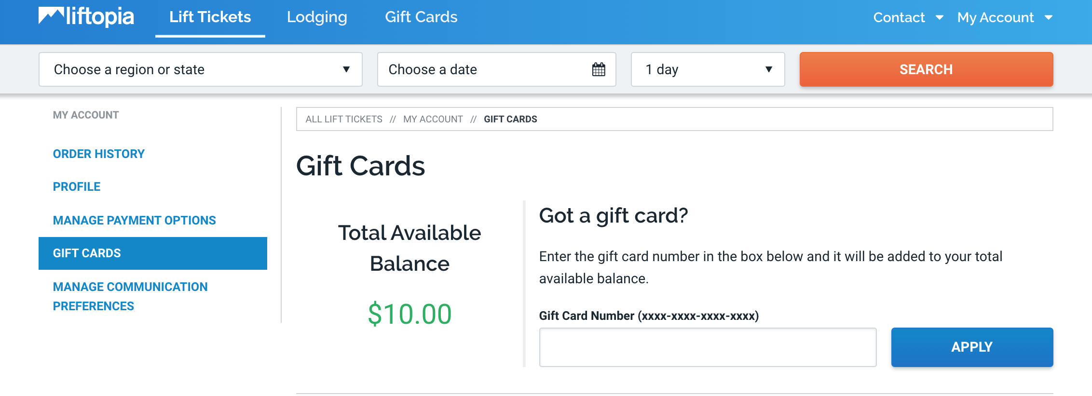Click All Lift Tickets breadcrumb

tap(344, 119)
